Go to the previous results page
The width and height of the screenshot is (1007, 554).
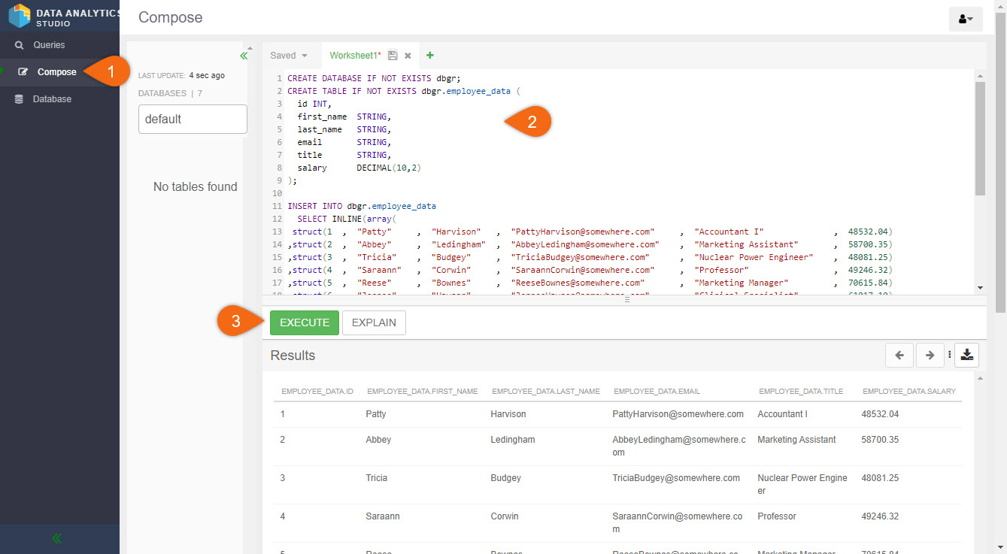(899, 356)
